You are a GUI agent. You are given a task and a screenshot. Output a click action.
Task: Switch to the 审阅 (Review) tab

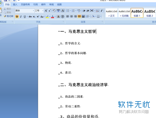pyautogui.click(x=51, y=4)
